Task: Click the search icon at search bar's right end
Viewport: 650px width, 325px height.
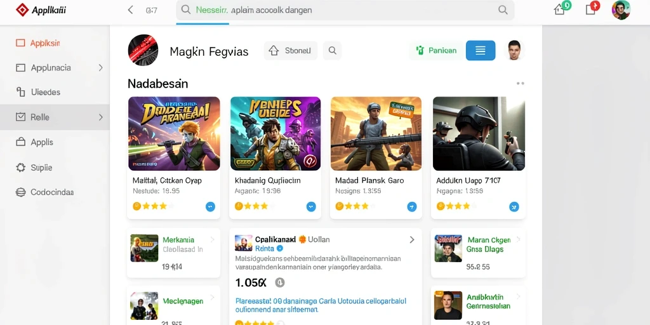Action: coord(503,10)
